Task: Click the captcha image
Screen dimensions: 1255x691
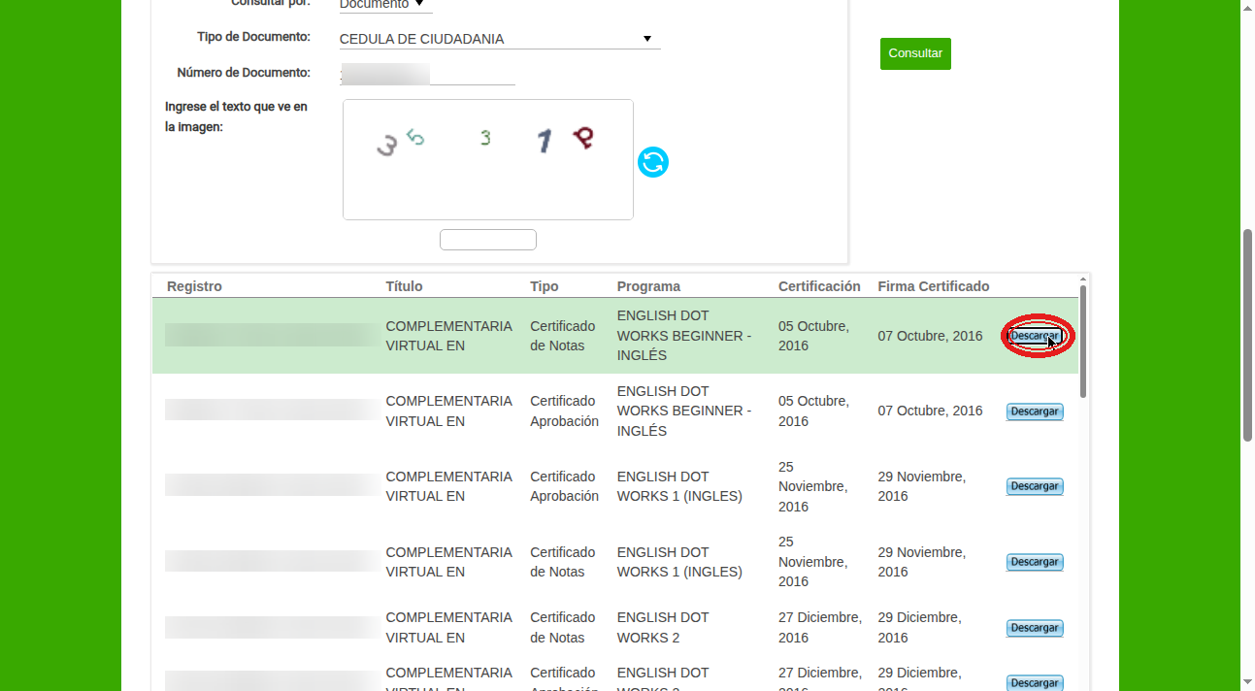Action: click(488, 159)
